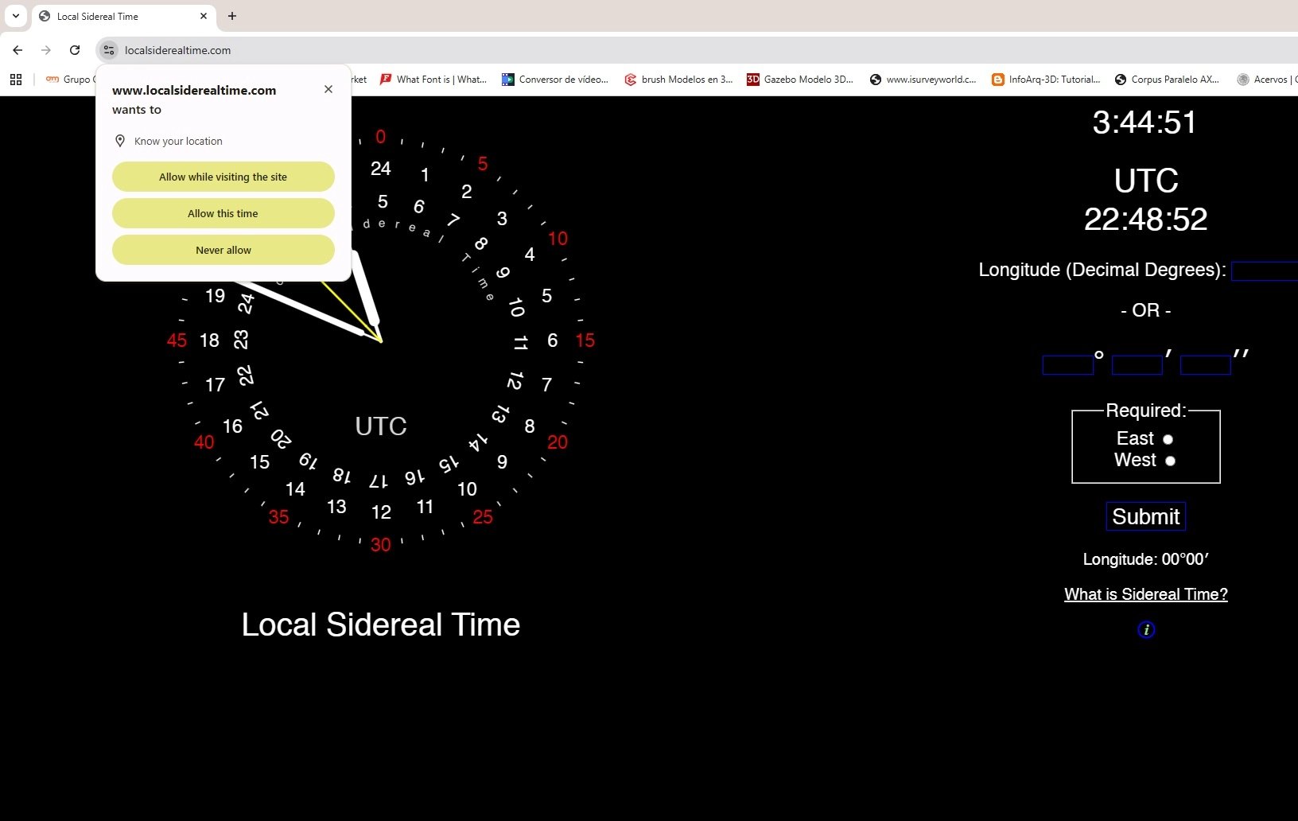Click the longitude minutes input field
This screenshot has width=1298, height=821.
tap(1137, 365)
